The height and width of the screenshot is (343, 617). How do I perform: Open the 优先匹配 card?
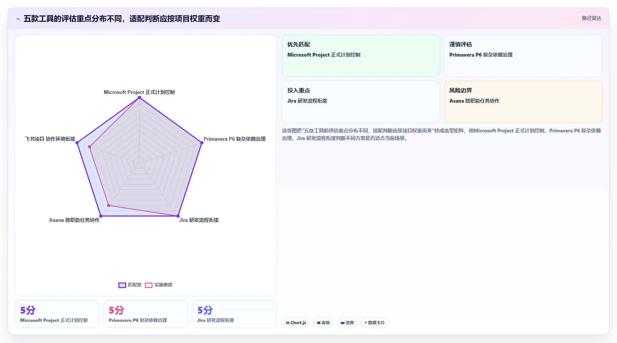pos(361,56)
